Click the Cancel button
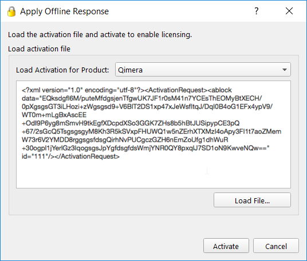The height and width of the screenshot is (261, 307). tap(276, 246)
